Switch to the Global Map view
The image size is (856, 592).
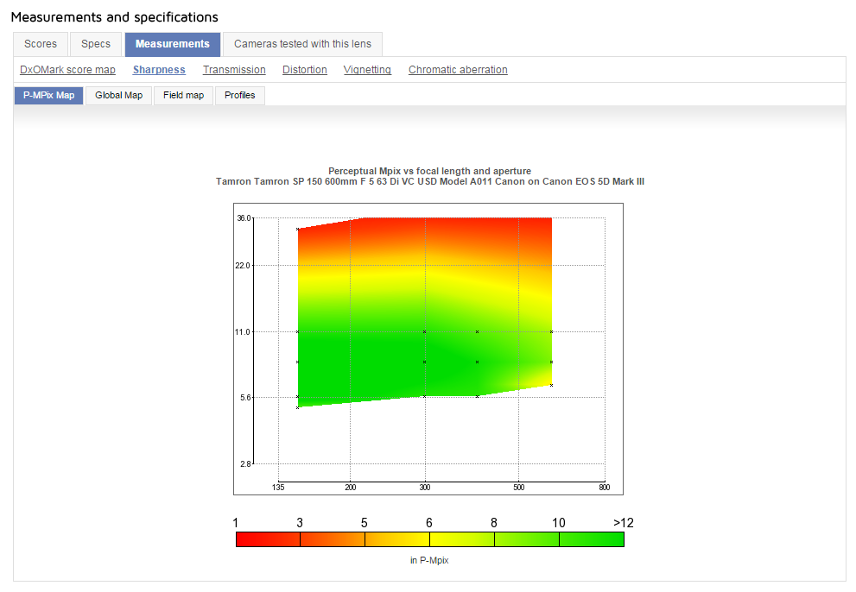pyautogui.click(x=118, y=96)
